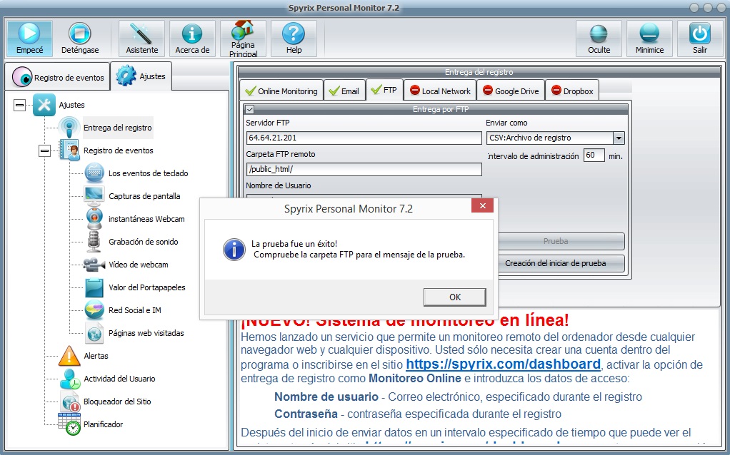This screenshot has height=455, width=730.
Task: Click the Vídeo de webcam camera icon
Action: (94, 265)
